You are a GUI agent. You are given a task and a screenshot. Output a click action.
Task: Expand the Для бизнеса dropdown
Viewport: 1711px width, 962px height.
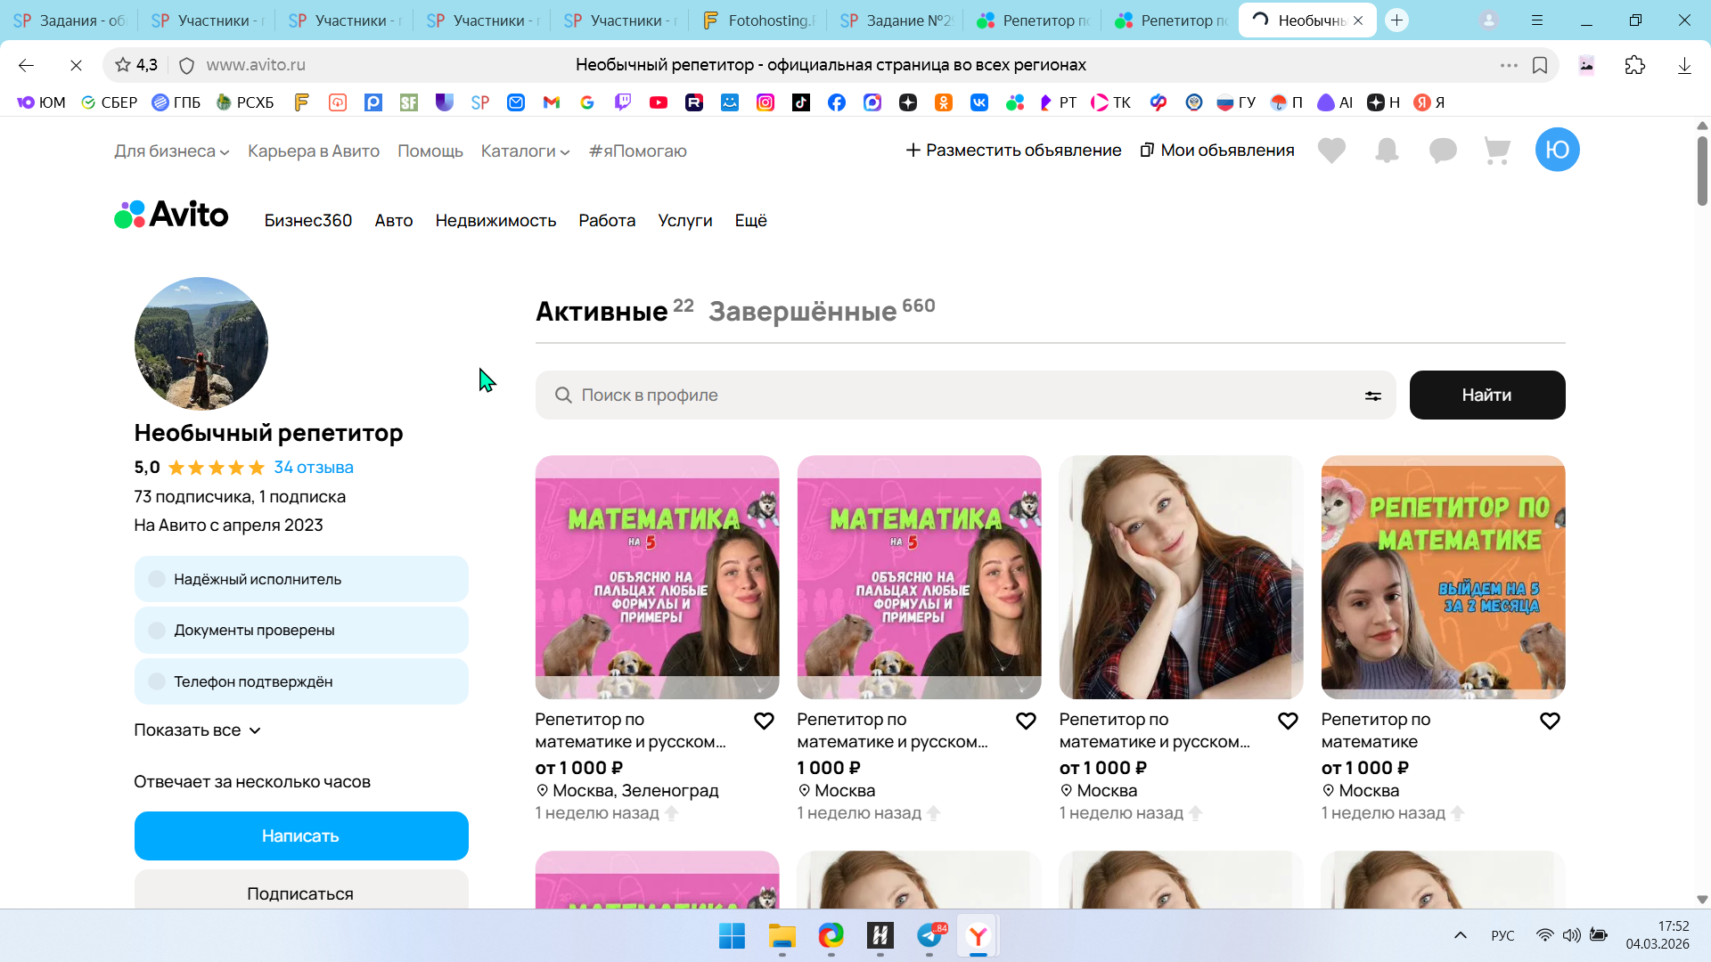click(x=171, y=151)
